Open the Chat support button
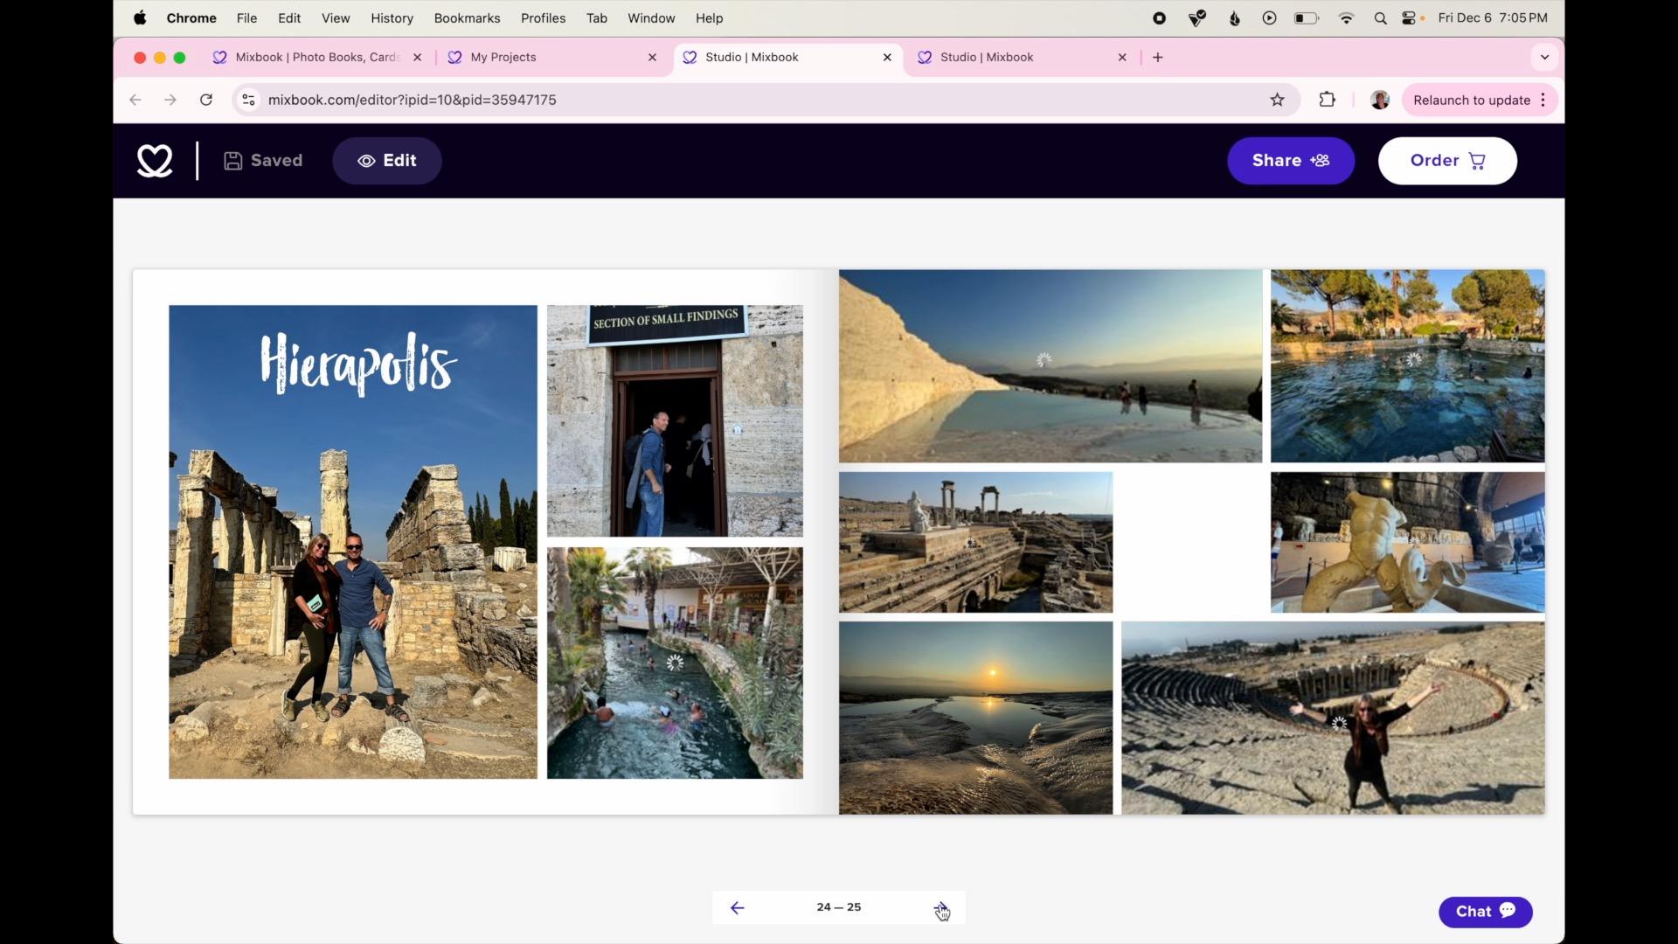The height and width of the screenshot is (944, 1678). pyautogui.click(x=1485, y=912)
